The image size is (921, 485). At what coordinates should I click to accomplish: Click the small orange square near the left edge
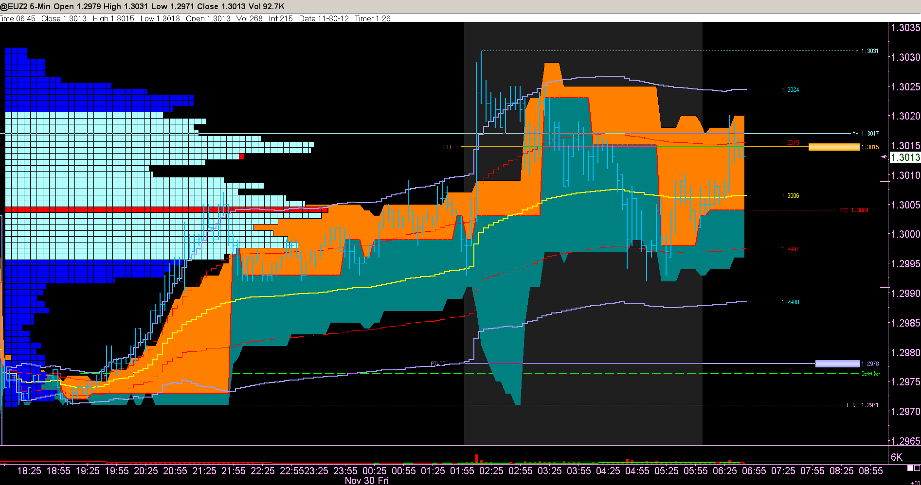tap(8, 357)
